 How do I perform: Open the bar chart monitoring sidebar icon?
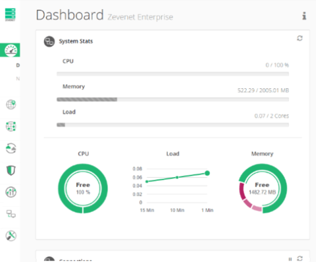11,192
